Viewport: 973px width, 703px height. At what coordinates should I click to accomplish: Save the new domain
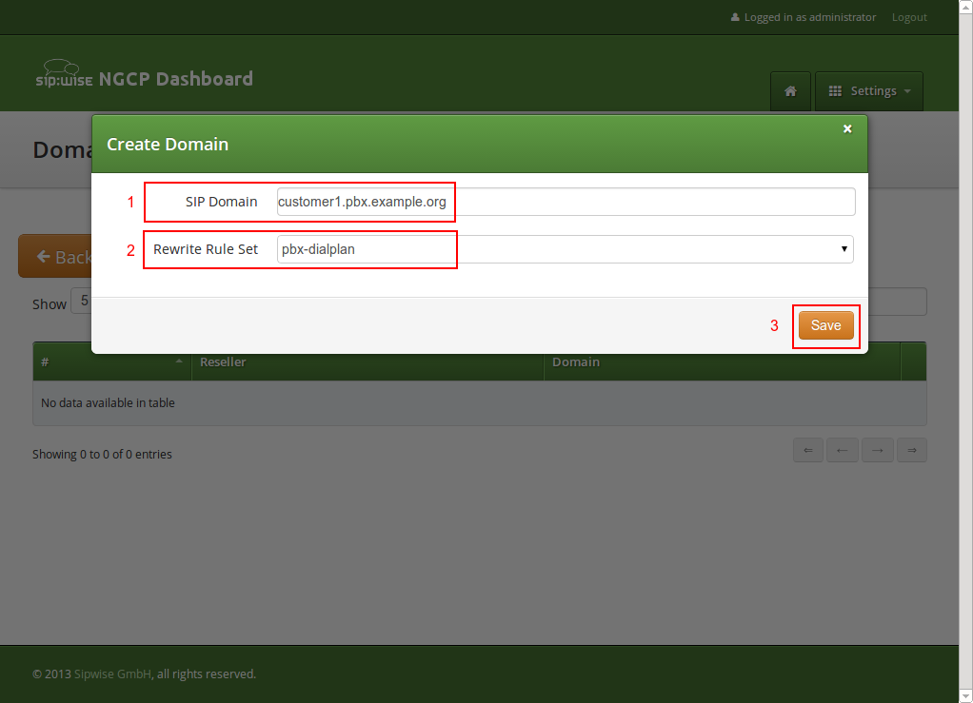click(x=824, y=324)
